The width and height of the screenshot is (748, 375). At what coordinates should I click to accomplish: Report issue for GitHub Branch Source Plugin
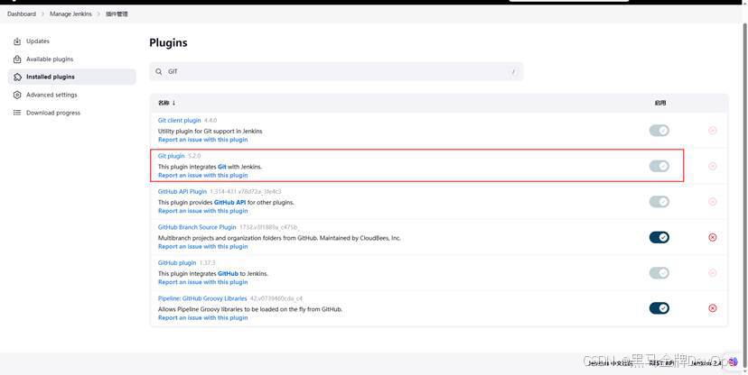tap(202, 246)
